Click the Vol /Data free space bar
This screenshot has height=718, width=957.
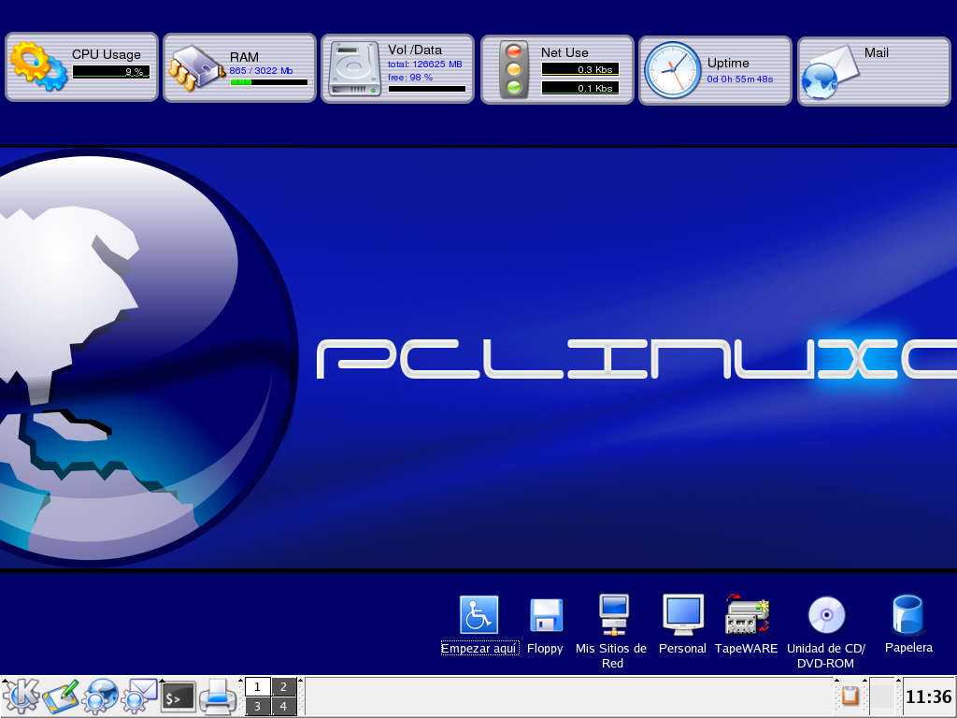(x=426, y=89)
